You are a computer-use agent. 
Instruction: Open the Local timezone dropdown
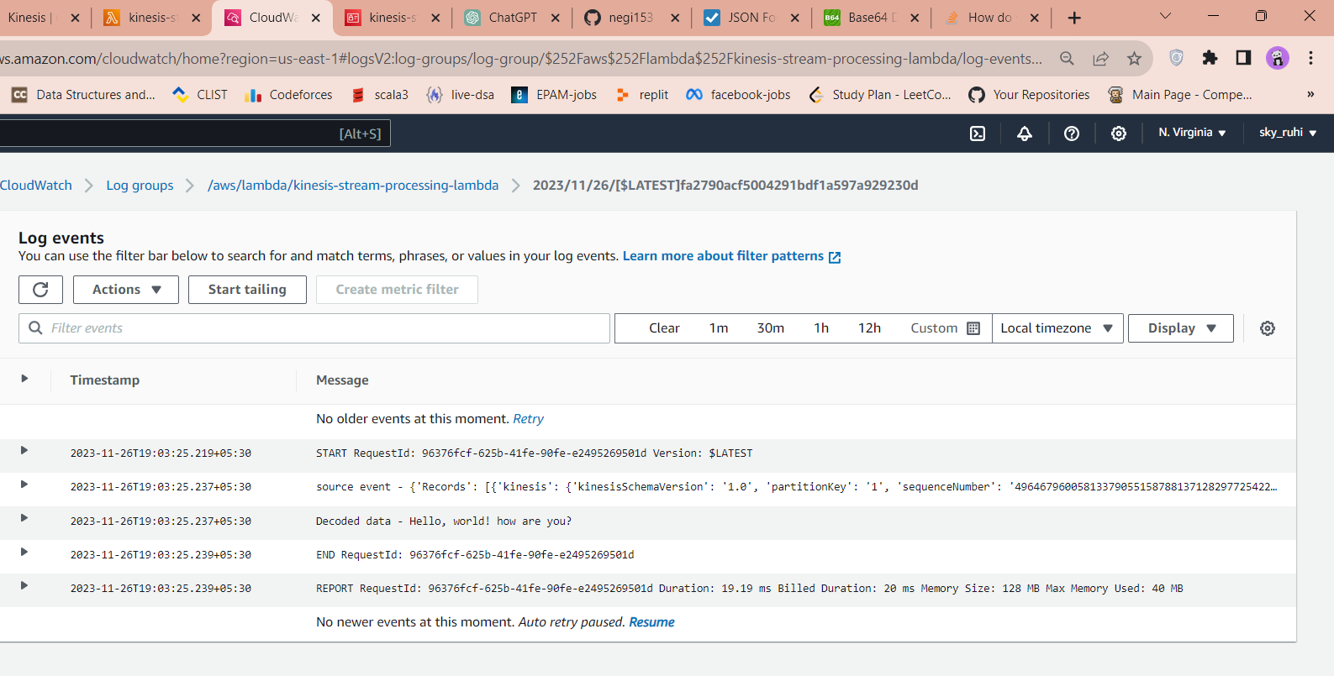1057,328
